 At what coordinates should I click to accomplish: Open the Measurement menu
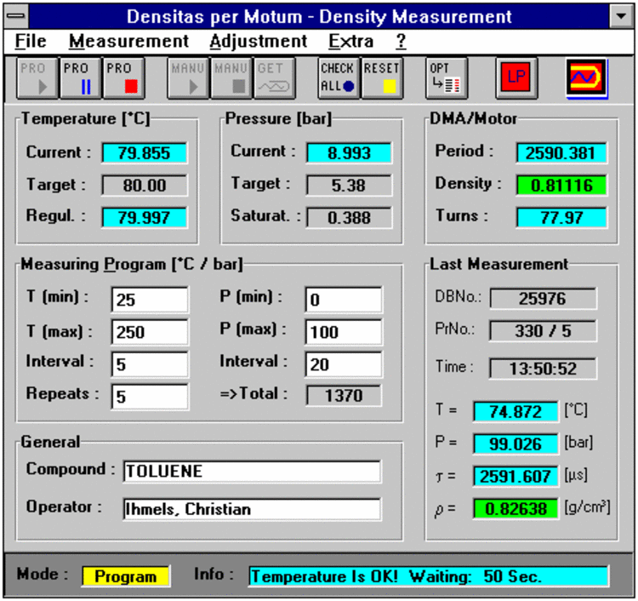pos(128,41)
